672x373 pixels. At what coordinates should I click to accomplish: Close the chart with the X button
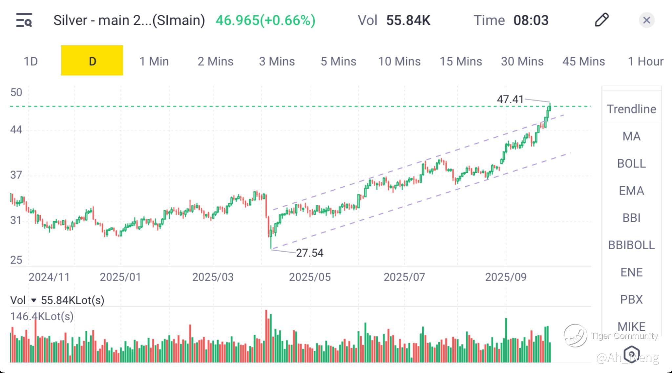coord(646,20)
